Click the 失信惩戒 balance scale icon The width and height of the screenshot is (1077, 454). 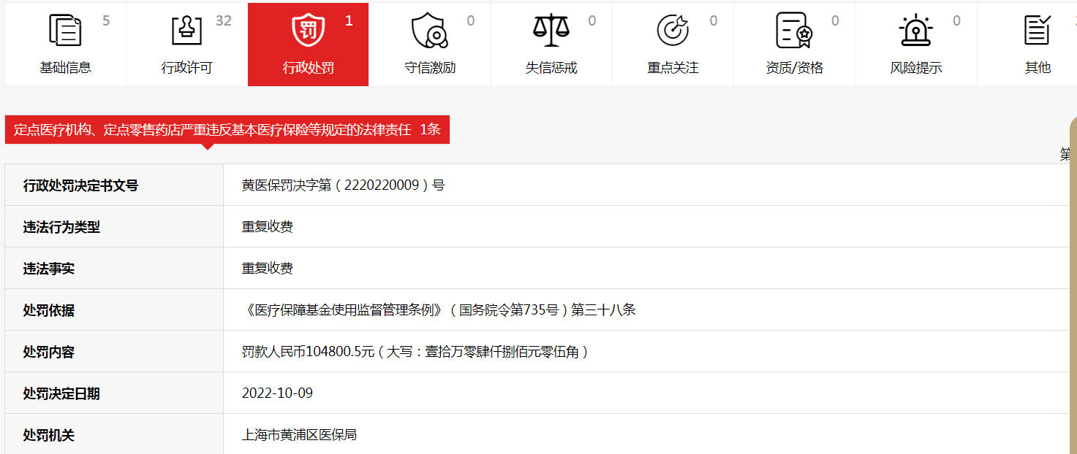[551, 31]
